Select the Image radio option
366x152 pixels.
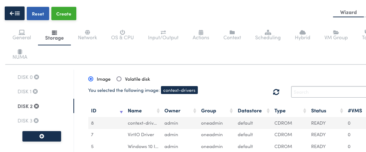pyautogui.click(x=91, y=79)
